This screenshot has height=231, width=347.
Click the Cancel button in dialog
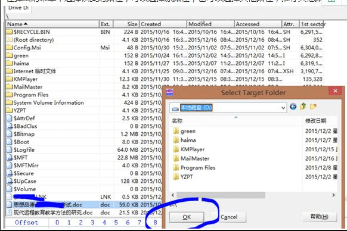(x=229, y=217)
